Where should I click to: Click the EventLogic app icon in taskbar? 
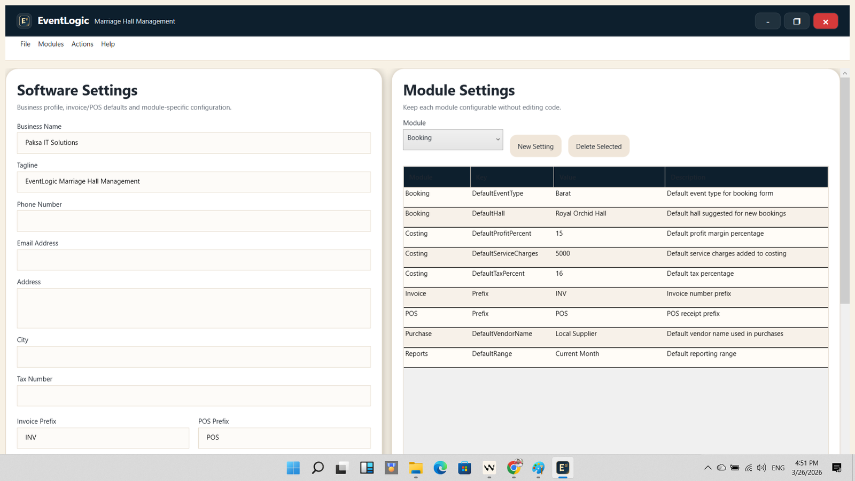(x=563, y=468)
